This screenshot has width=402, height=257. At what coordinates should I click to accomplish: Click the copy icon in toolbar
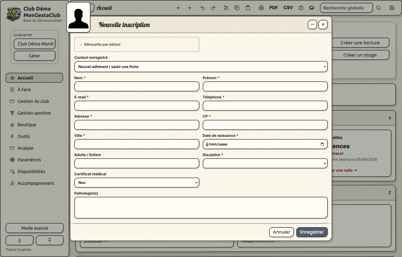237,8
